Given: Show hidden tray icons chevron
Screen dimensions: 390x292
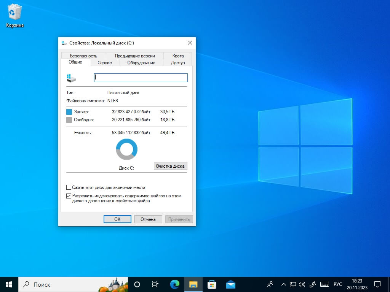Looking at the screenshot, I should [283, 284].
